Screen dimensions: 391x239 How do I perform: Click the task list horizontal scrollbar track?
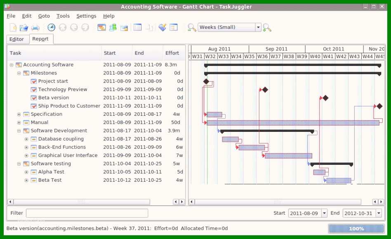point(82,202)
